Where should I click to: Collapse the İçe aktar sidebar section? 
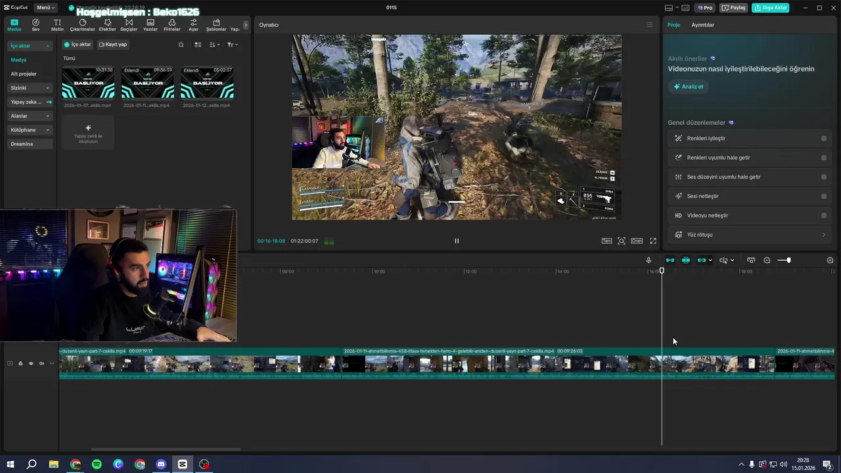tap(30, 46)
